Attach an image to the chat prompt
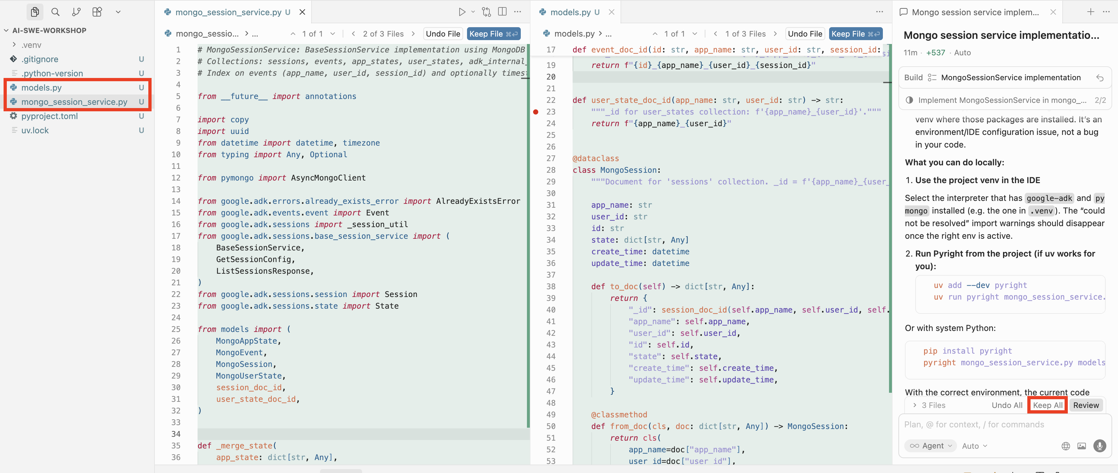The height and width of the screenshot is (473, 1118). point(1082,446)
